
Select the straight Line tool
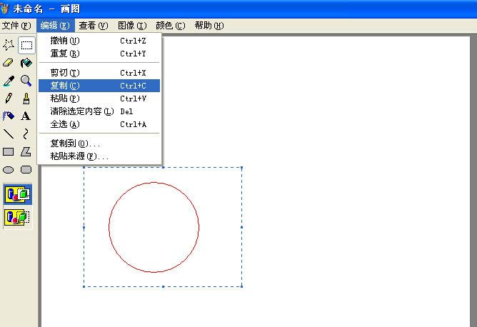(9, 134)
